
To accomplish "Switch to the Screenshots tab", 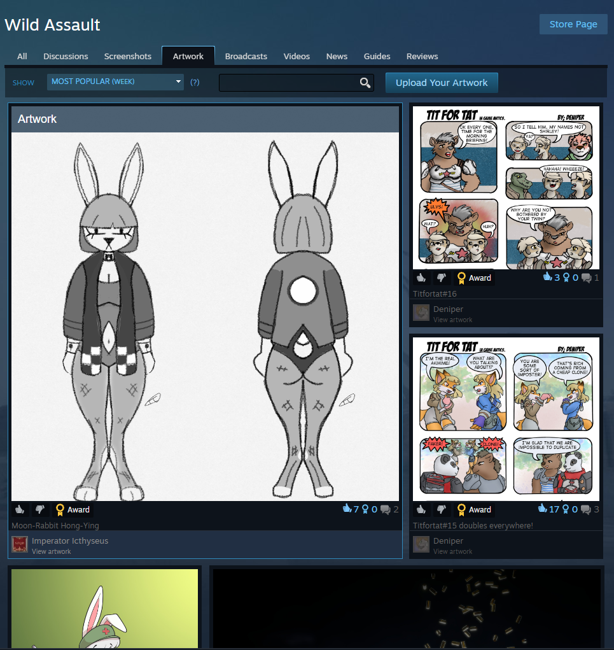I will click(128, 56).
